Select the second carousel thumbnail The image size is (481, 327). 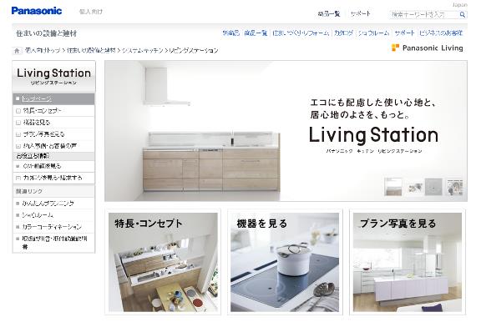coord(413,186)
